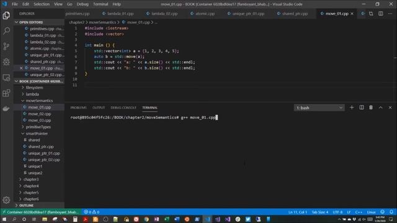Open the Run and Debug view

[x=6, y=62]
